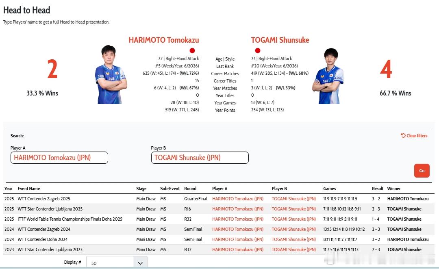The image size is (439, 269).
Task: Sort by the Year column header
Action: [x=9, y=189]
